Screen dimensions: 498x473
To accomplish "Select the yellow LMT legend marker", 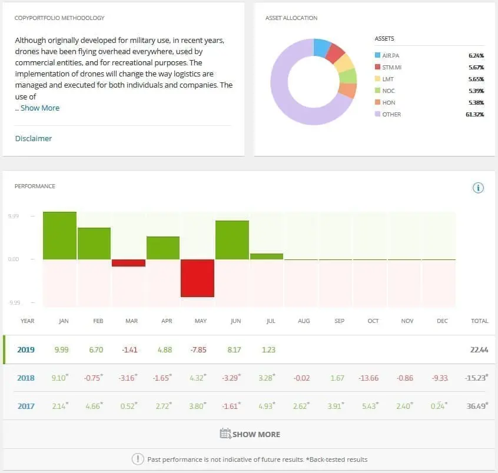I will tap(377, 79).
